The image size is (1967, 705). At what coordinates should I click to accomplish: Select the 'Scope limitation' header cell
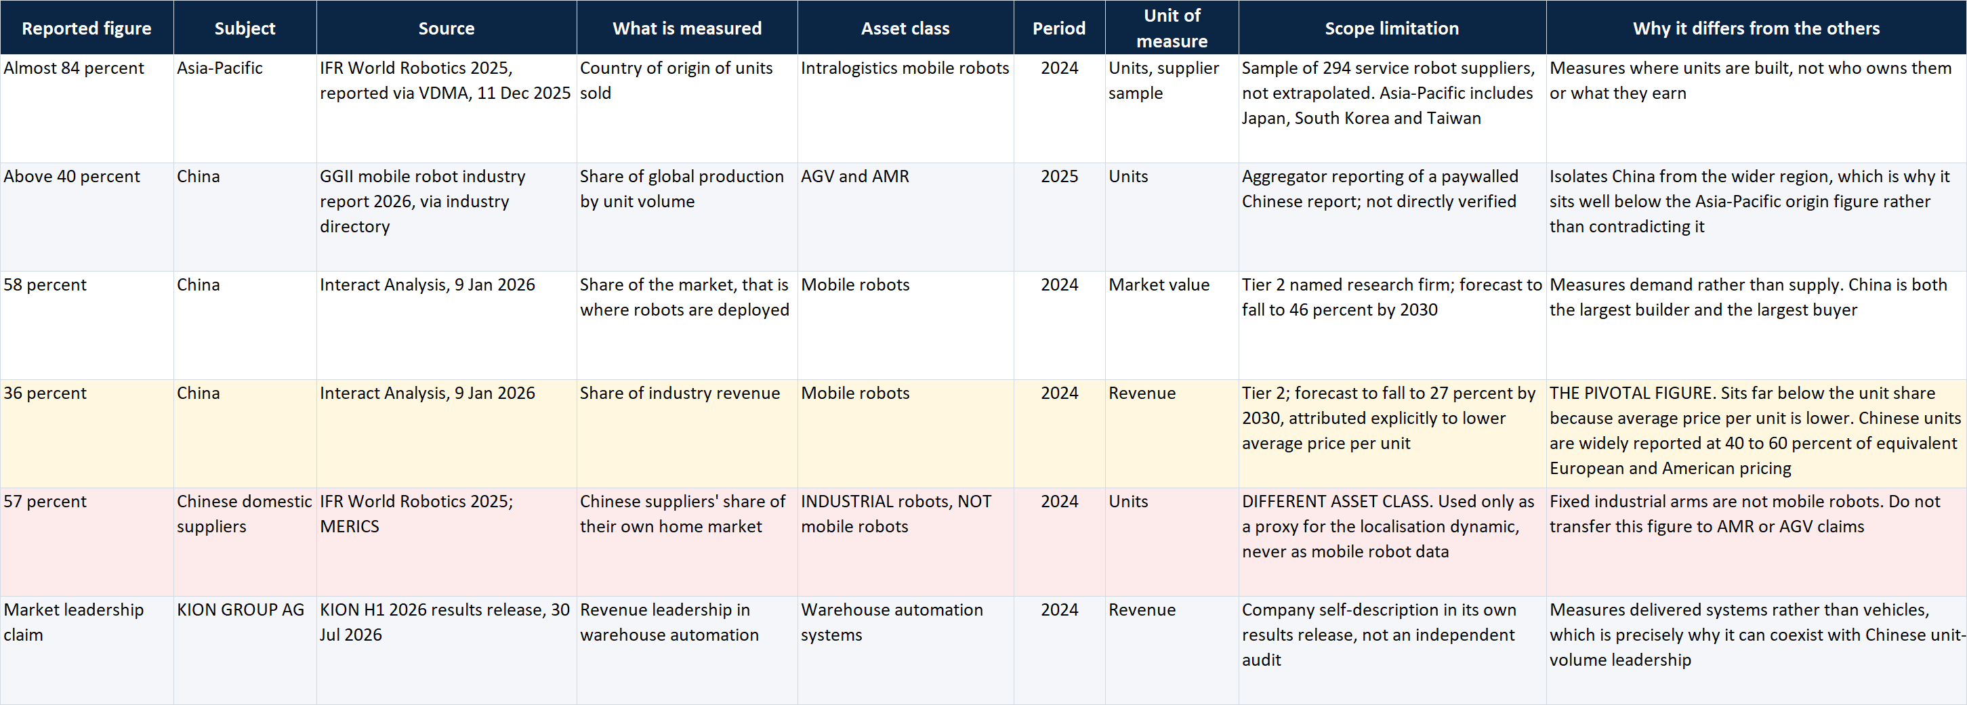pos(1392,28)
